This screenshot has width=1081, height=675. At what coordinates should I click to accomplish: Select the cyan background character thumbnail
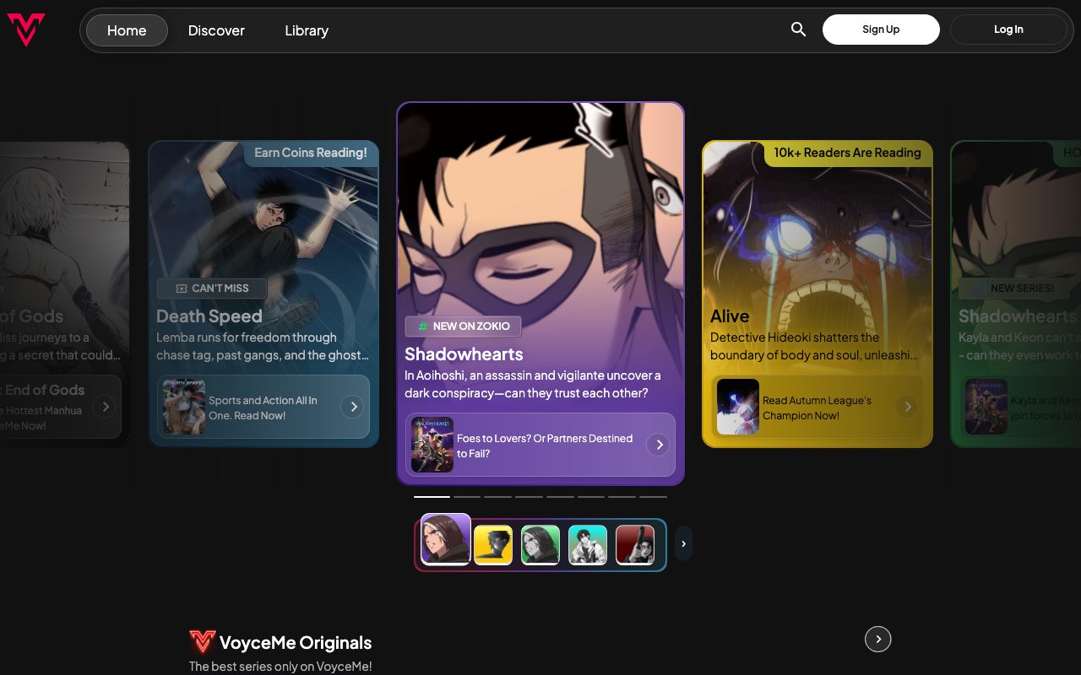tap(588, 545)
